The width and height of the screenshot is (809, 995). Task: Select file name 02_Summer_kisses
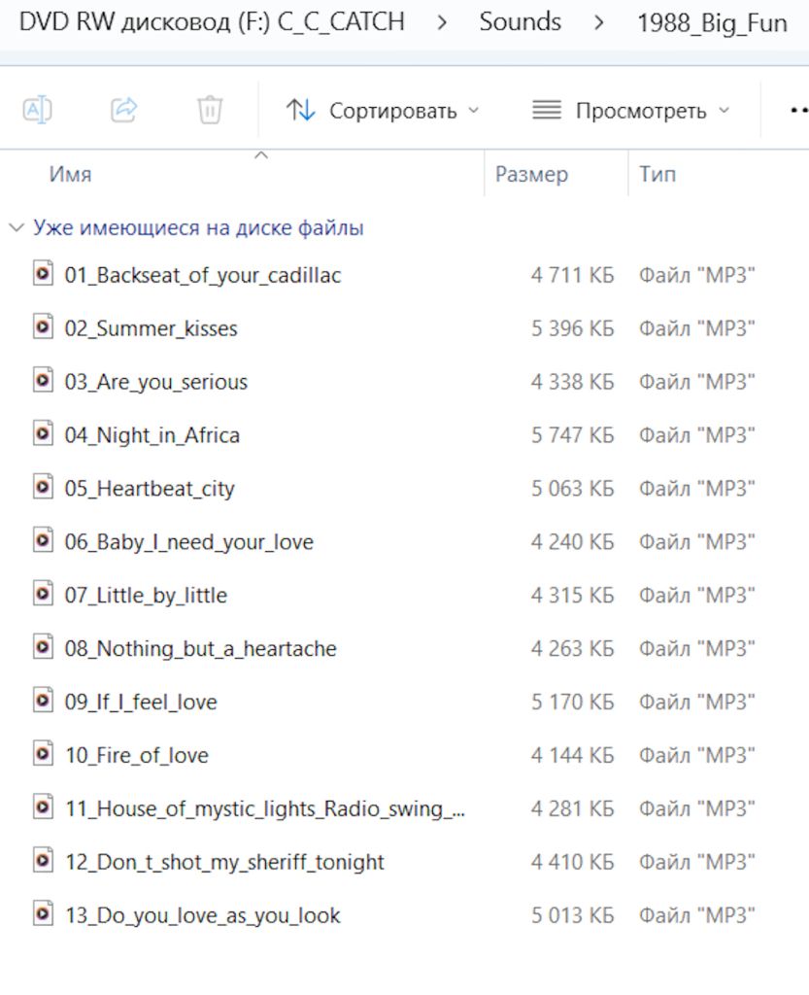(x=151, y=328)
